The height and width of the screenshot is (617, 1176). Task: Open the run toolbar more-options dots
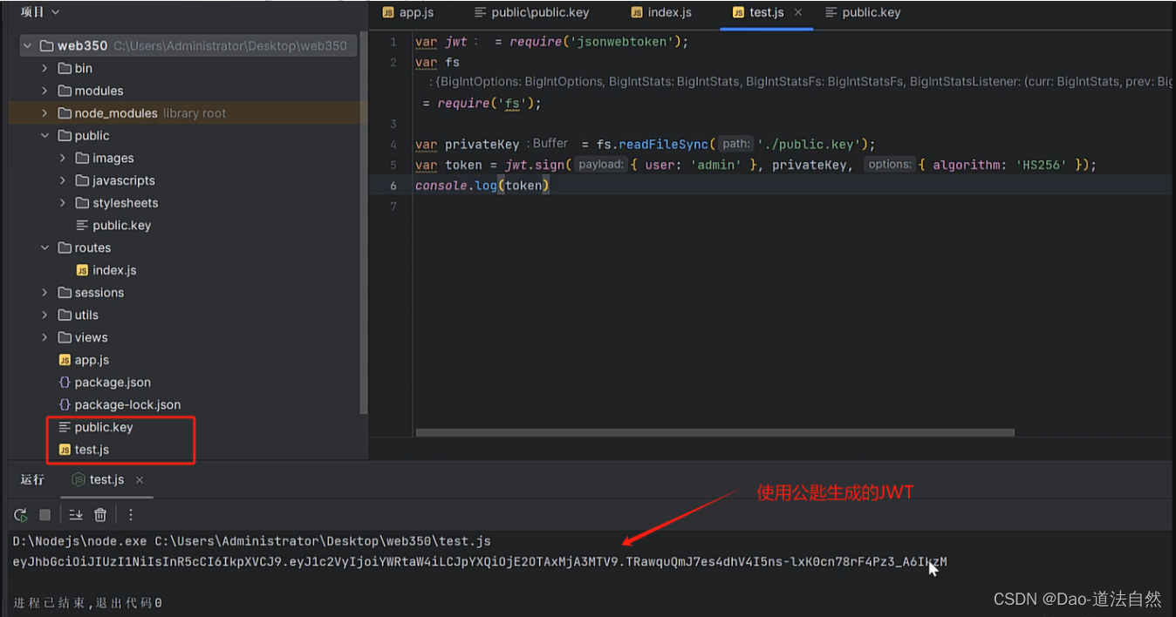[x=131, y=515]
